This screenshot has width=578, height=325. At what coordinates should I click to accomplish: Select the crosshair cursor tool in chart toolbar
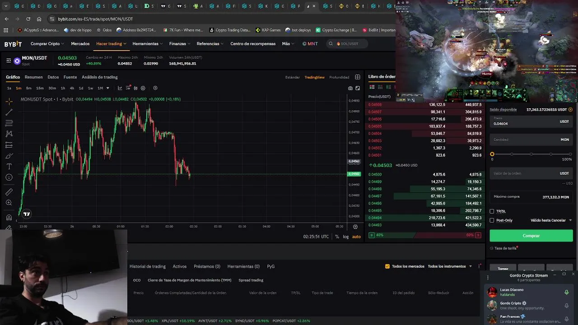click(9, 102)
